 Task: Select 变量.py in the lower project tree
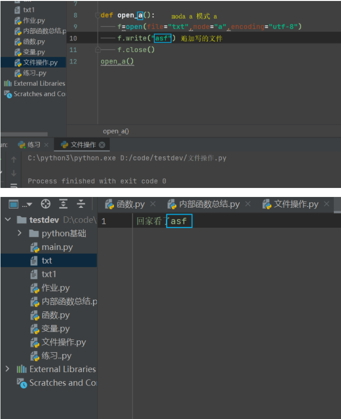(49, 329)
